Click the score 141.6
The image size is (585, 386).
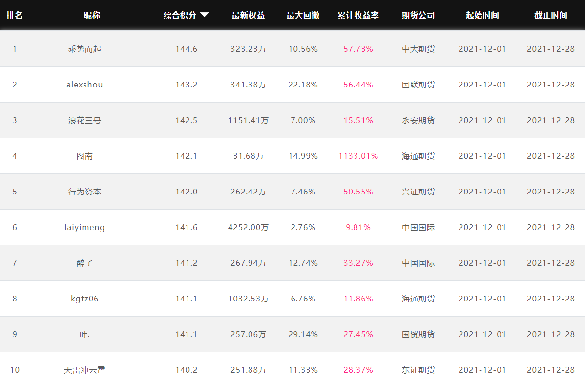(187, 227)
